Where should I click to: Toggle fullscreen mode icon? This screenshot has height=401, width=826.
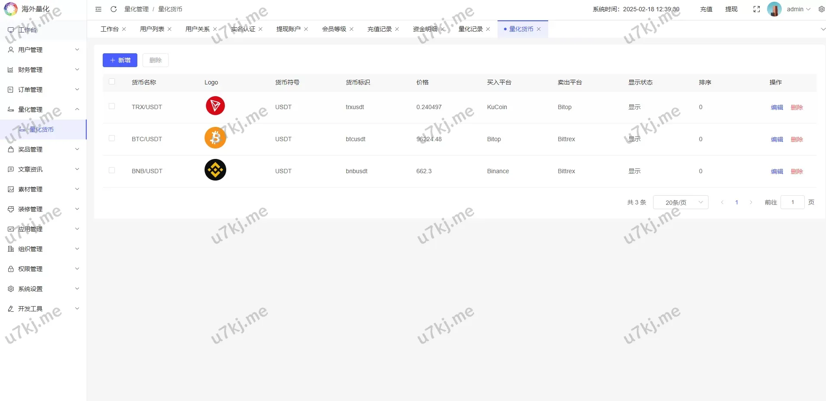[x=757, y=9]
